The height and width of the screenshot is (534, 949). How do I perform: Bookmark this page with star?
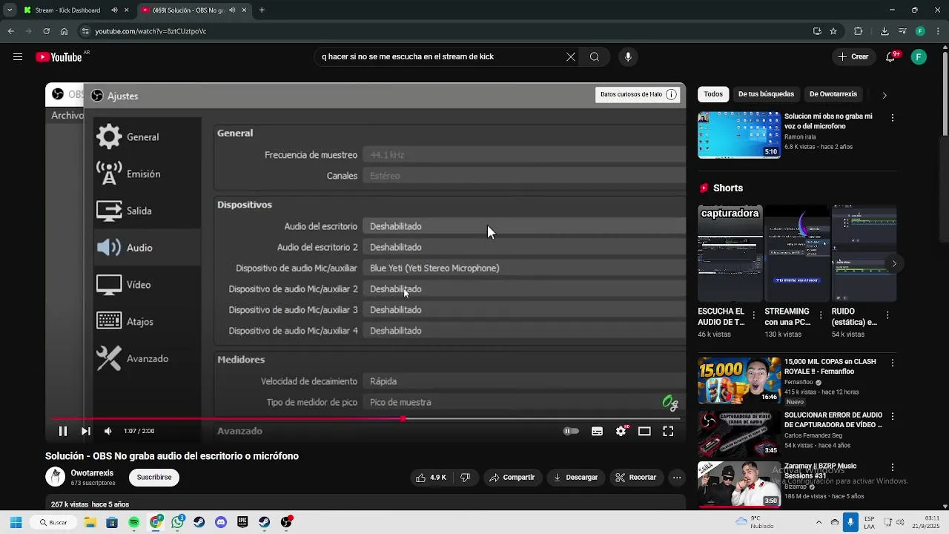(x=833, y=31)
